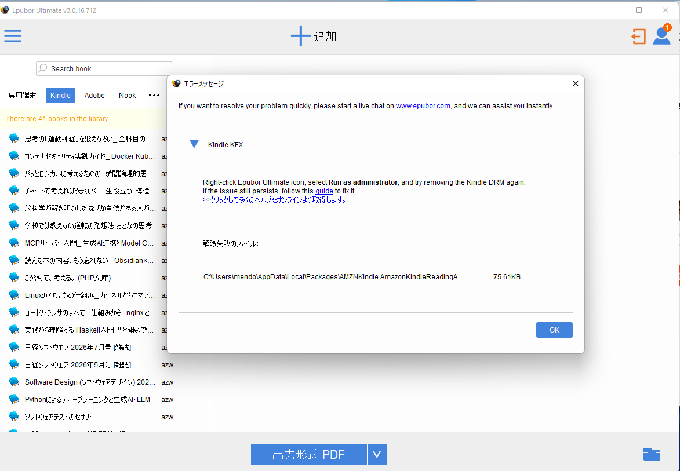
Task: Click the 追加 add label
Action: point(325,36)
